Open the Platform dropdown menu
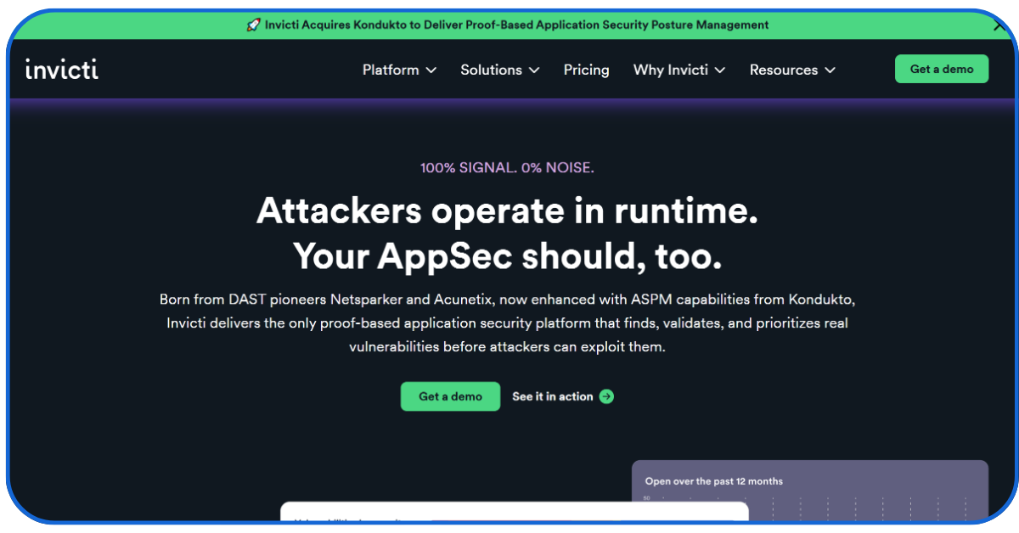This screenshot has width=1019, height=533. 391,70
